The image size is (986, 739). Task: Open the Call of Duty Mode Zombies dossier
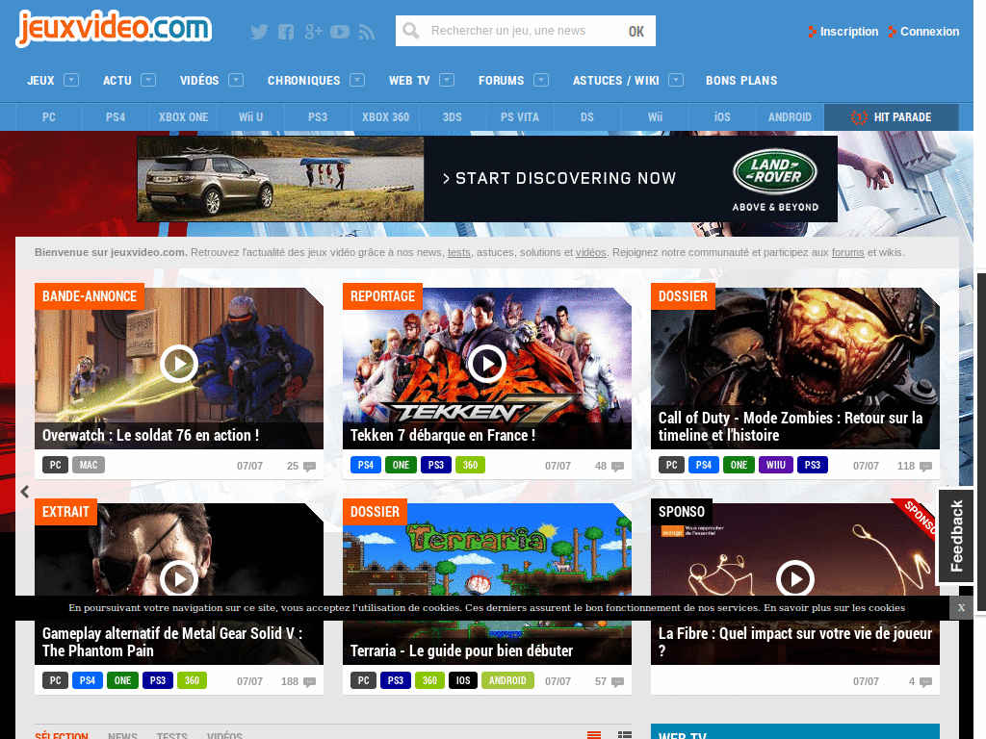coord(794,369)
